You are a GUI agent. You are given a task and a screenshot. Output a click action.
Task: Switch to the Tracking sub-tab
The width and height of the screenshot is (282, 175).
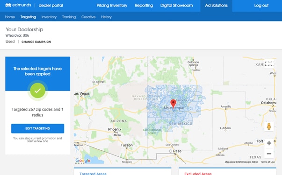pyautogui.click(x=69, y=17)
